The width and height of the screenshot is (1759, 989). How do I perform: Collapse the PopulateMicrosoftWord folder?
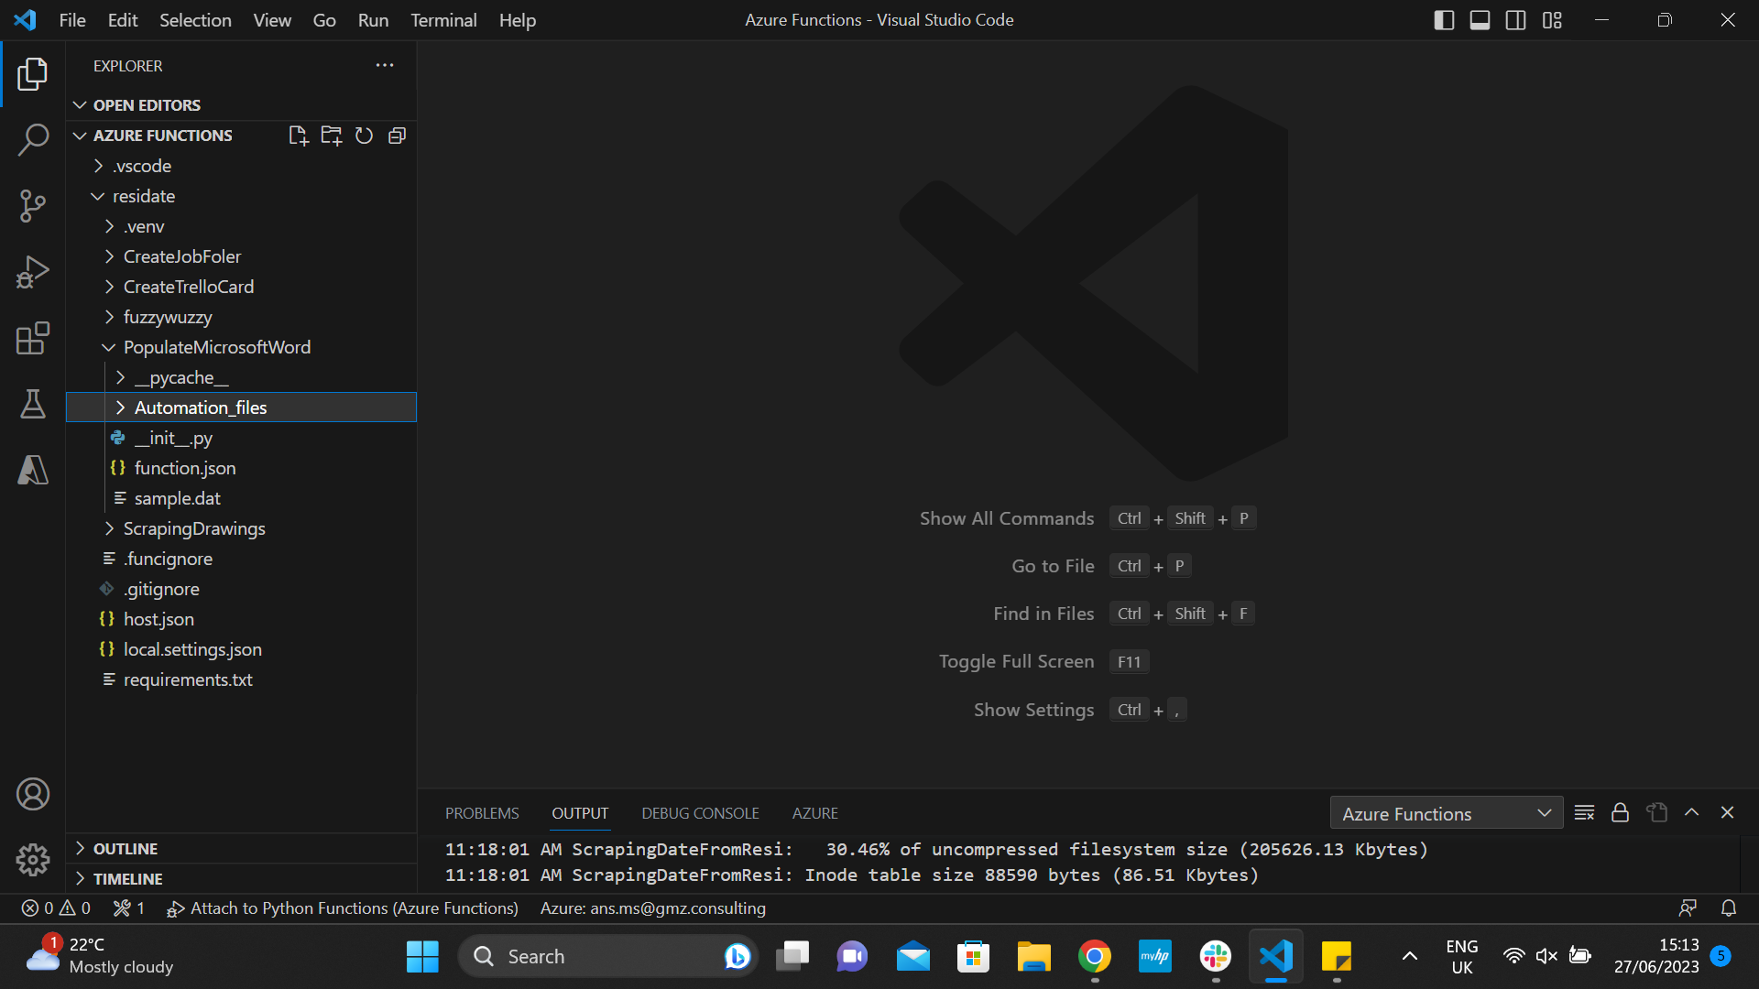(x=242, y=347)
